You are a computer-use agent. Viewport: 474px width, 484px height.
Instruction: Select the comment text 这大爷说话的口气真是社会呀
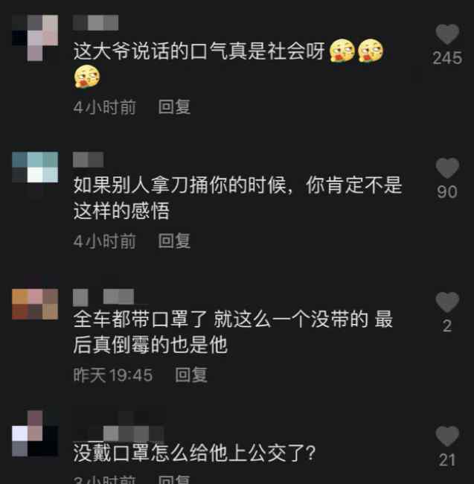199,51
